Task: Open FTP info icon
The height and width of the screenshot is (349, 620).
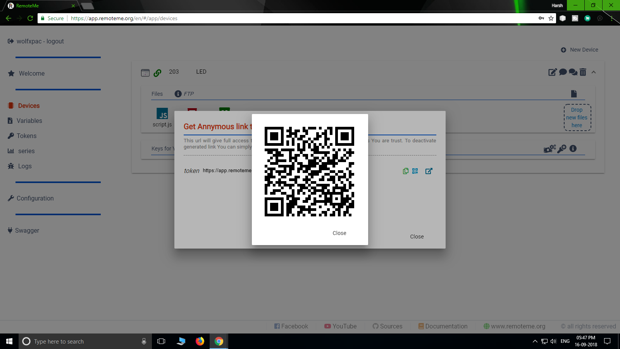Action: click(x=178, y=94)
